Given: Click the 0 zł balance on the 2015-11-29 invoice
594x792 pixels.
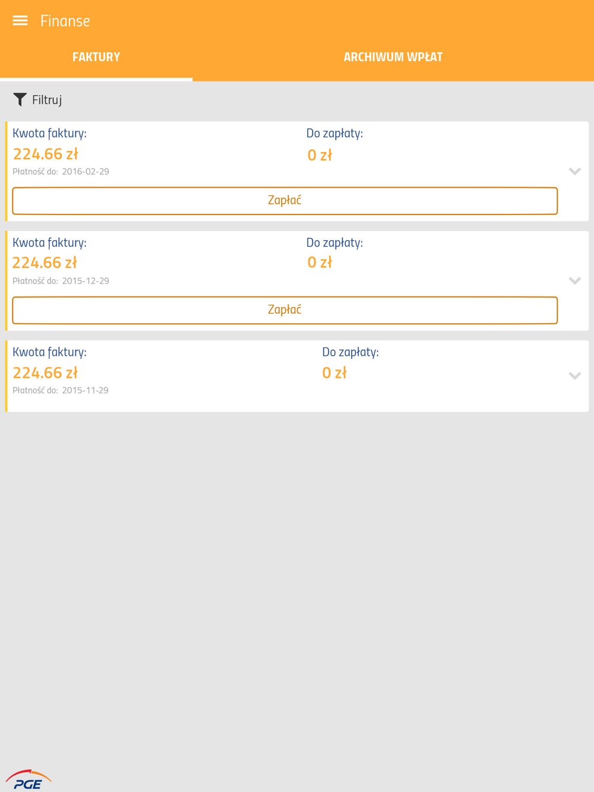Looking at the screenshot, I should tap(334, 373).
